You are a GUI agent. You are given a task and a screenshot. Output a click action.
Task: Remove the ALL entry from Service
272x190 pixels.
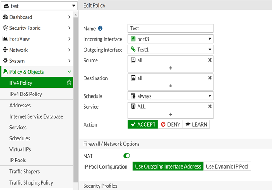pos(210,107)
